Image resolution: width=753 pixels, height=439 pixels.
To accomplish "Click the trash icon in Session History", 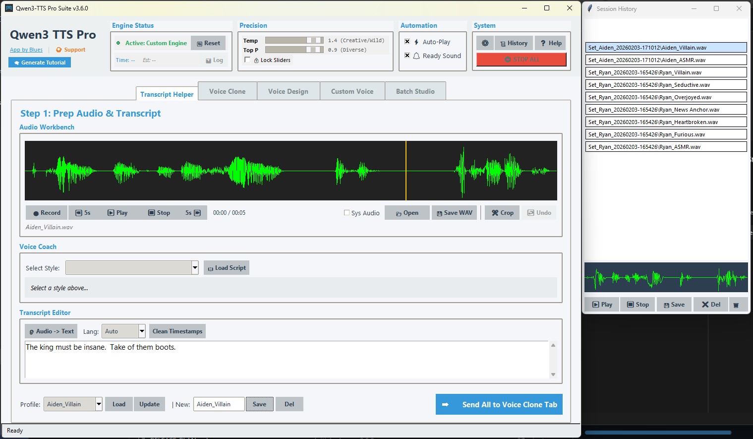I will point(738,304).
